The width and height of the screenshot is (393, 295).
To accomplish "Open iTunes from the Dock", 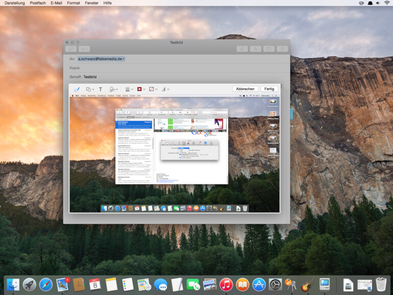I will 226,284.
